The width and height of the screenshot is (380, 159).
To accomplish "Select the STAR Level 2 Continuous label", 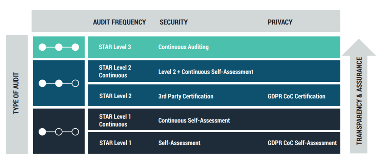I will click(x=115, y=71).
